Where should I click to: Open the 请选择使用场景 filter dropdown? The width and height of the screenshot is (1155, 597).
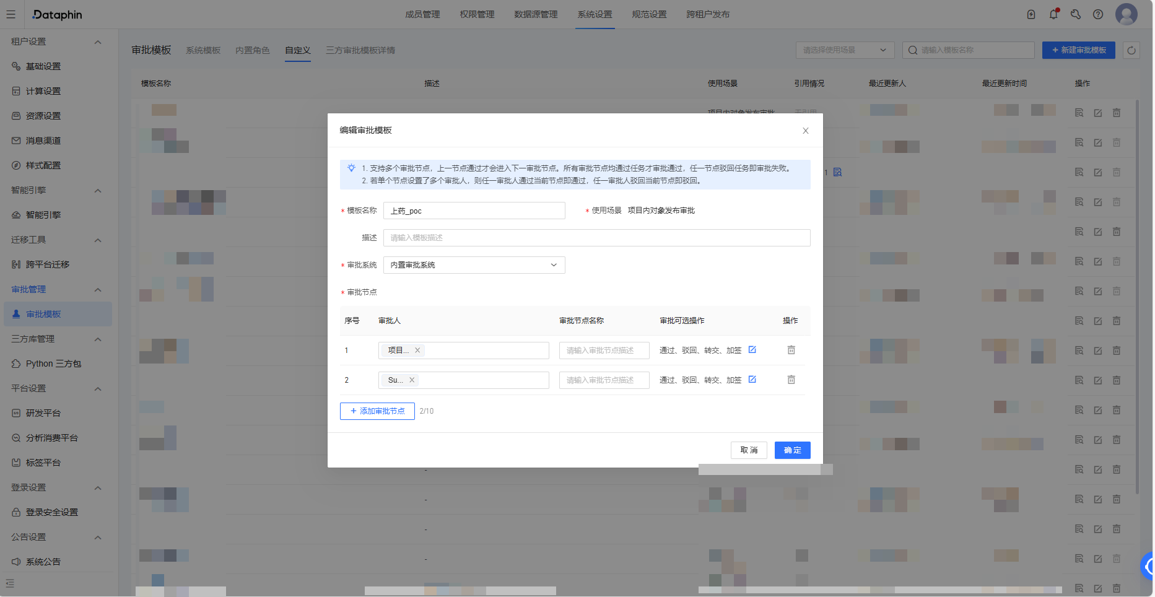click(844, 50)
